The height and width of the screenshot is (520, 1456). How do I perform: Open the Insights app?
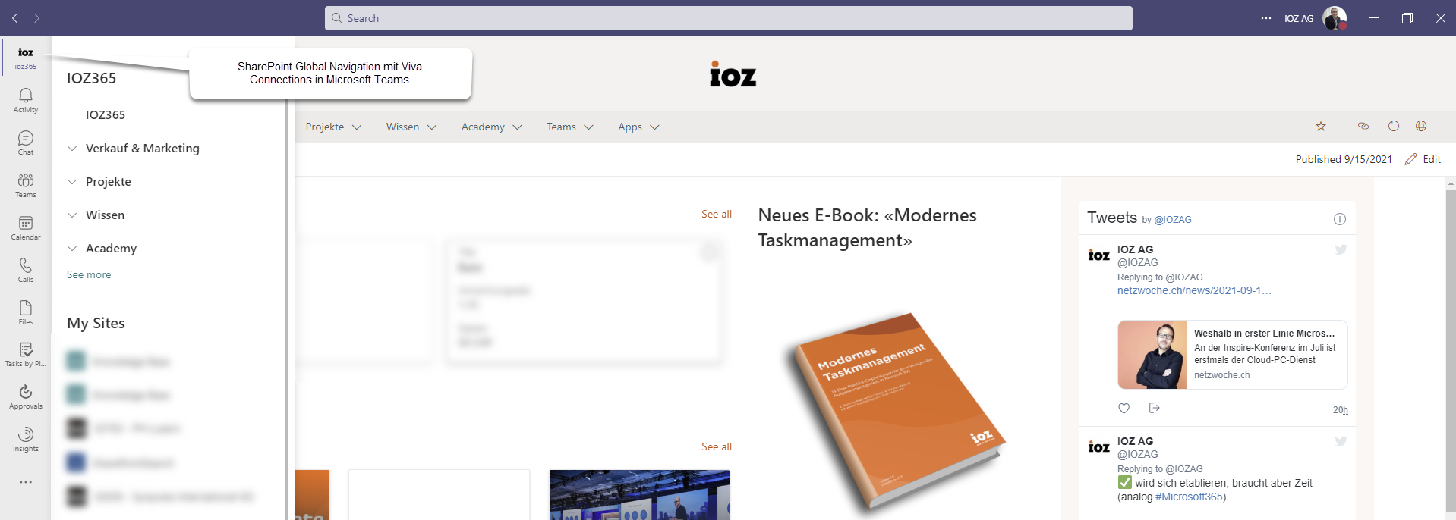point(26,439)
